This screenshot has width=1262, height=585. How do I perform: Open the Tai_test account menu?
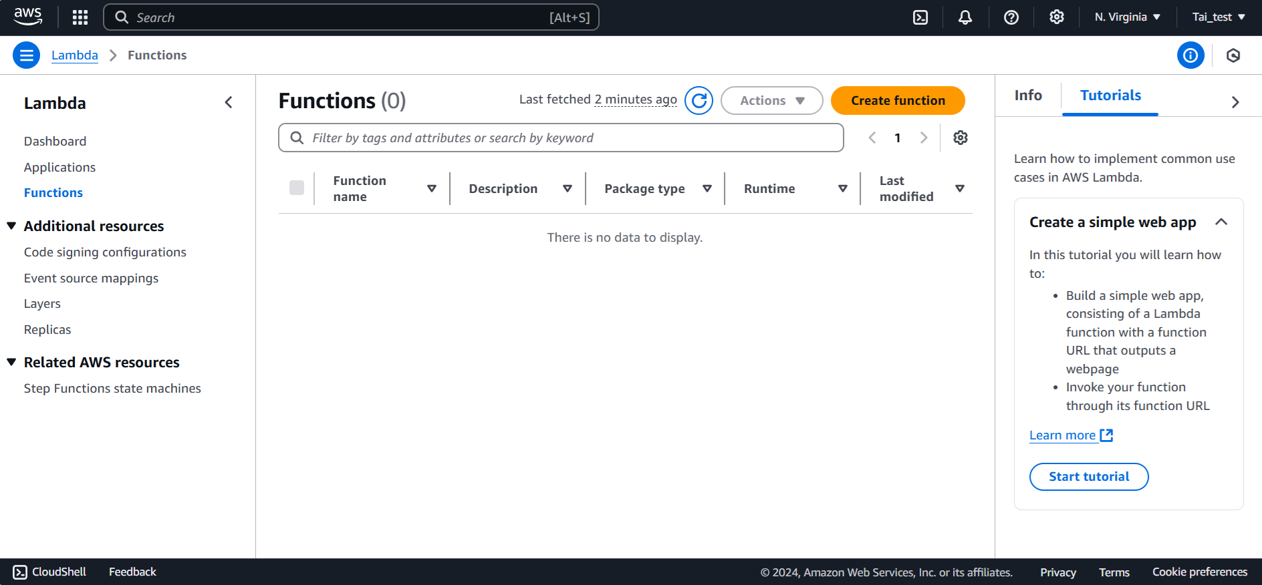1219,17
